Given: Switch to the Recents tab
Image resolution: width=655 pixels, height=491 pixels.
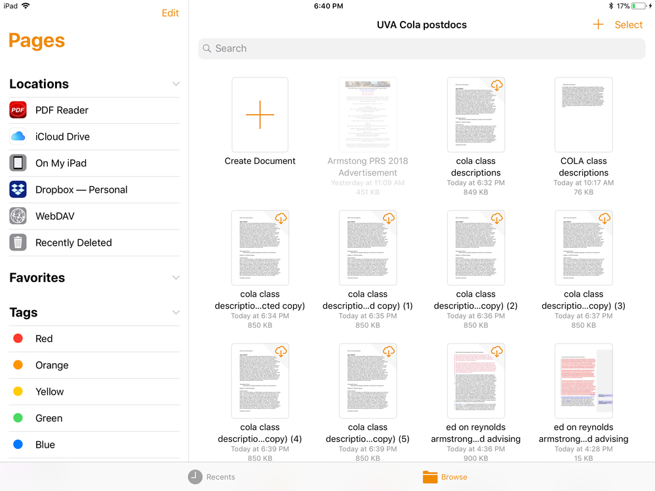Looking at the screenshot, I should click(211, 477).
